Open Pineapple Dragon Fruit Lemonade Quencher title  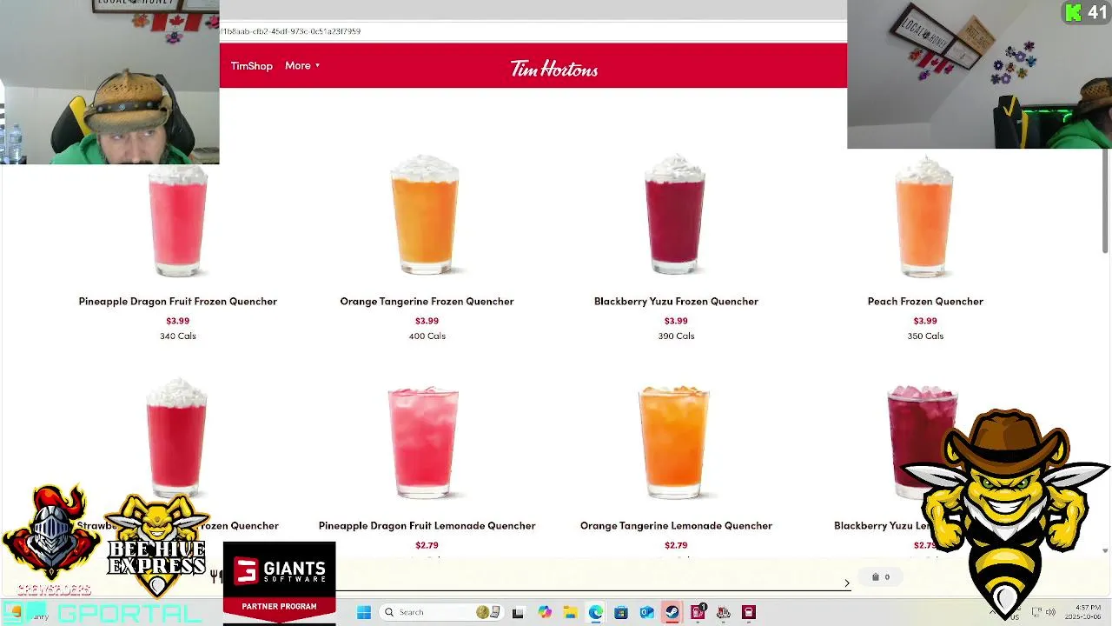[427, 525]
